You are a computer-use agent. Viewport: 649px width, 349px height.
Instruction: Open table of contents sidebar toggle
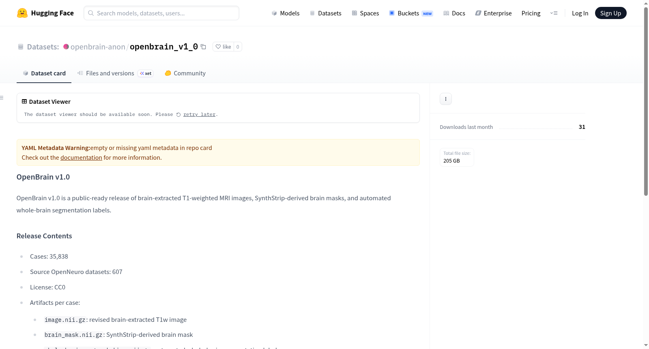pyautogui.click(x=2, y=98)
